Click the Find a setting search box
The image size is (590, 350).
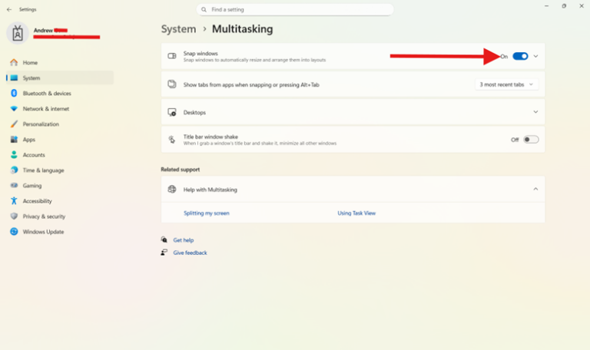(x=295, y=10)
